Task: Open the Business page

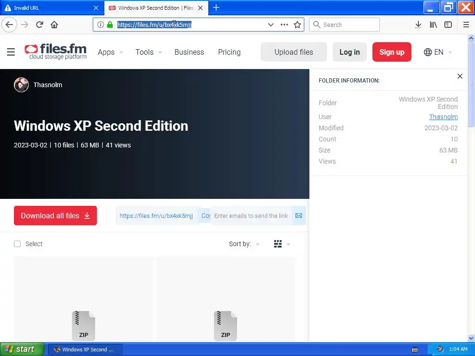Action: (189, 52)
